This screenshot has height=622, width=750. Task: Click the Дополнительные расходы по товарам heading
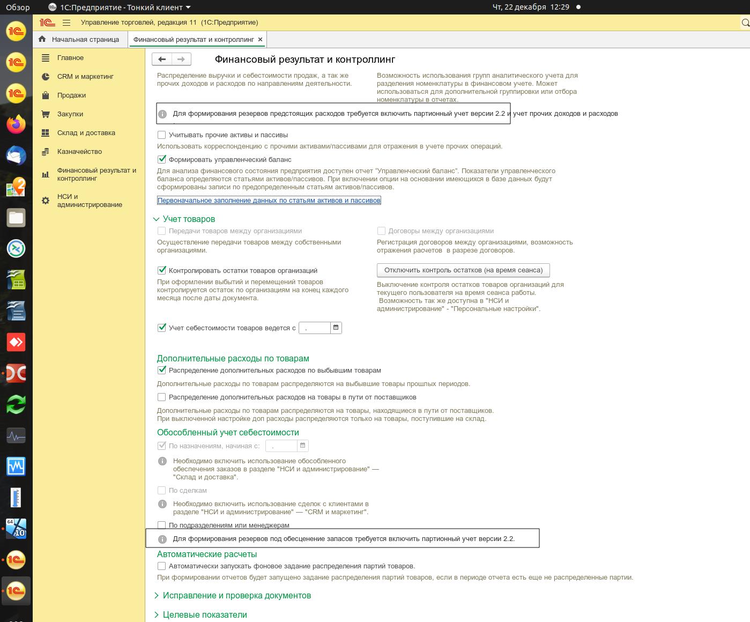[x=233, y=359]
